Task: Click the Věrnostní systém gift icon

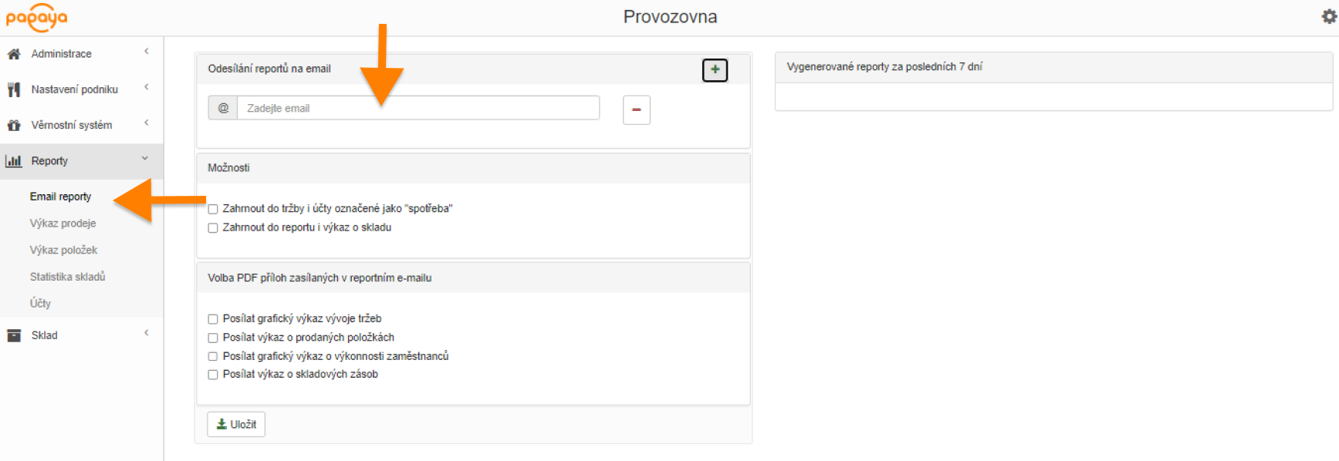Action: [x=14, y=125]
